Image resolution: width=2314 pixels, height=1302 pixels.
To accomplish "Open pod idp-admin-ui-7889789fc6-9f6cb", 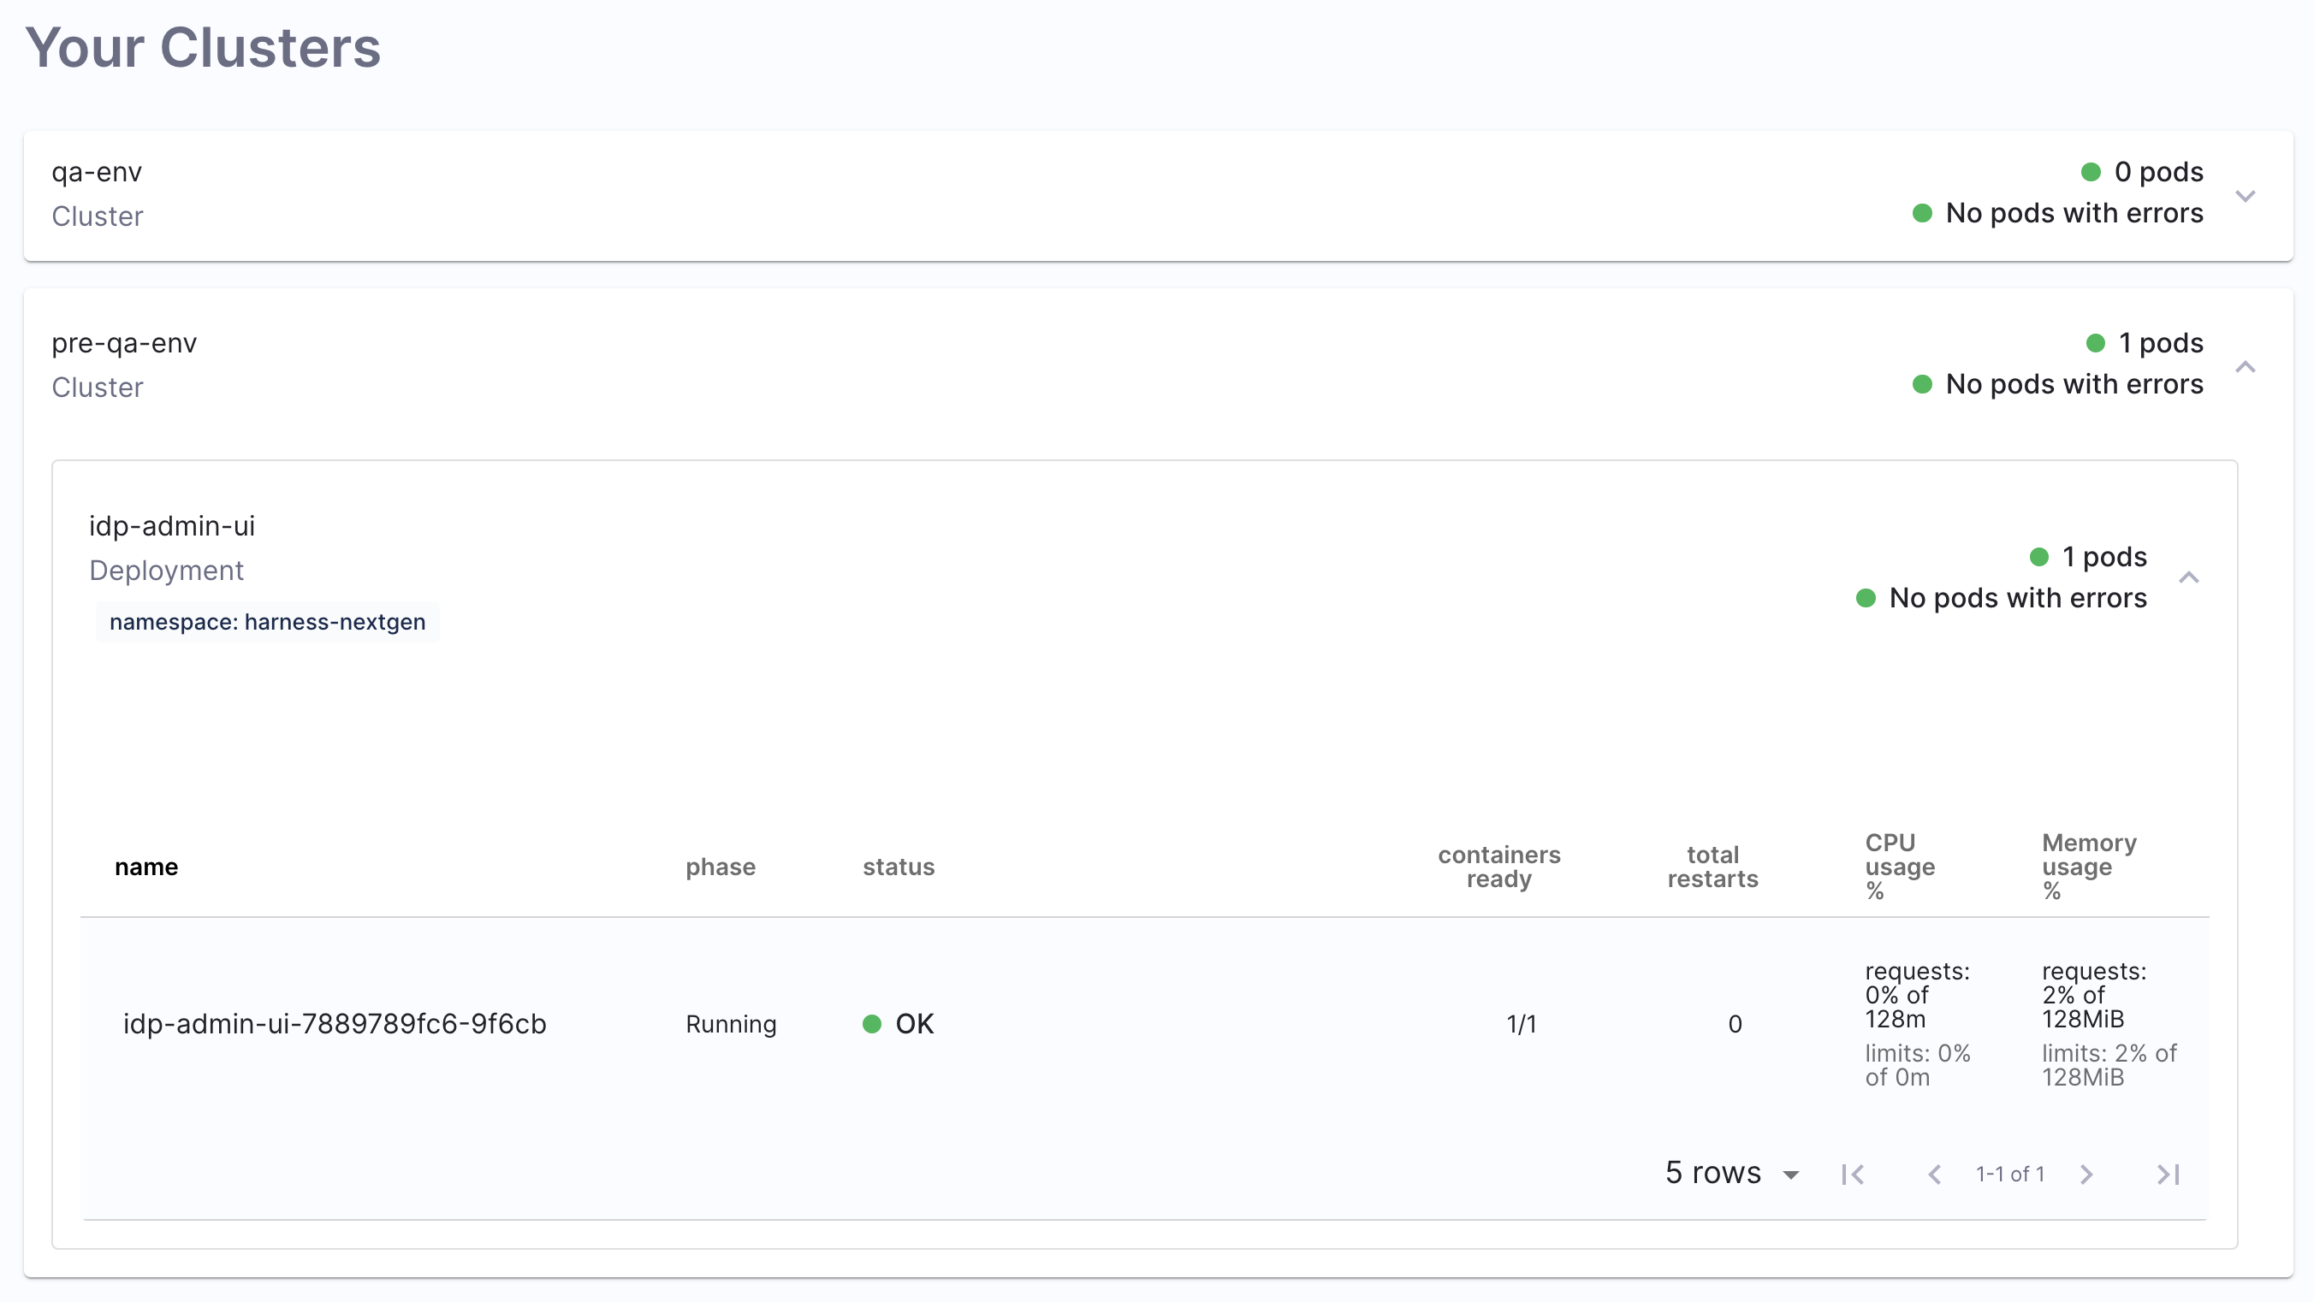I will 334,1024.
